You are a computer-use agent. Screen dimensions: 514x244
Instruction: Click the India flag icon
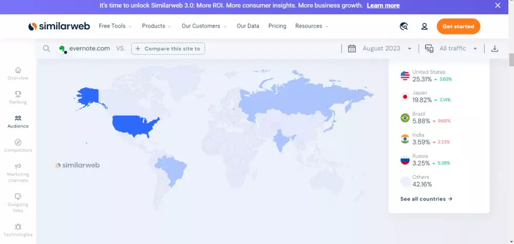[405, 139]
